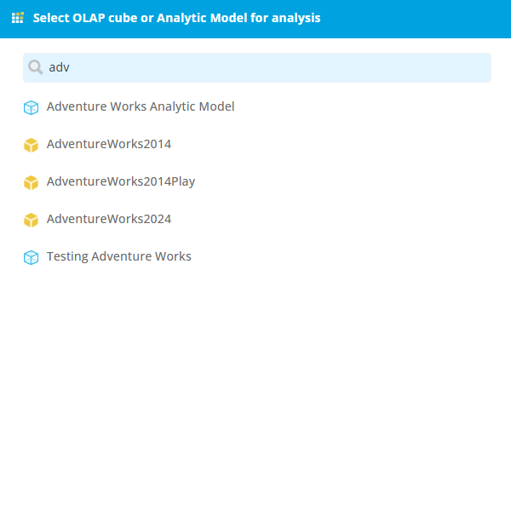Click the word 'Model' in first result

click(216, 106)
